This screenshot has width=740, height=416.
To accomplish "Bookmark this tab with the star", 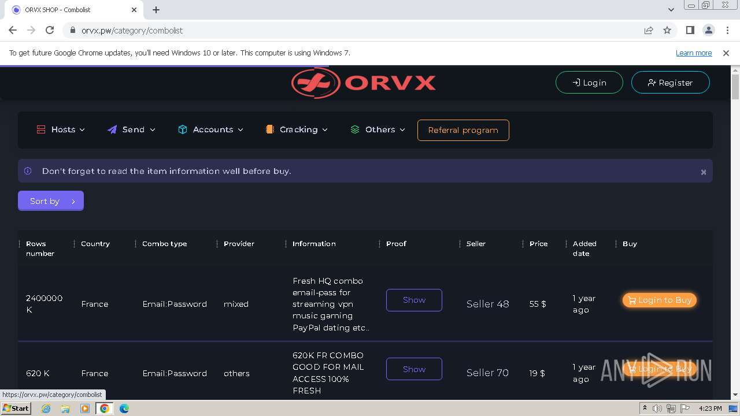I will click(667, 30).
